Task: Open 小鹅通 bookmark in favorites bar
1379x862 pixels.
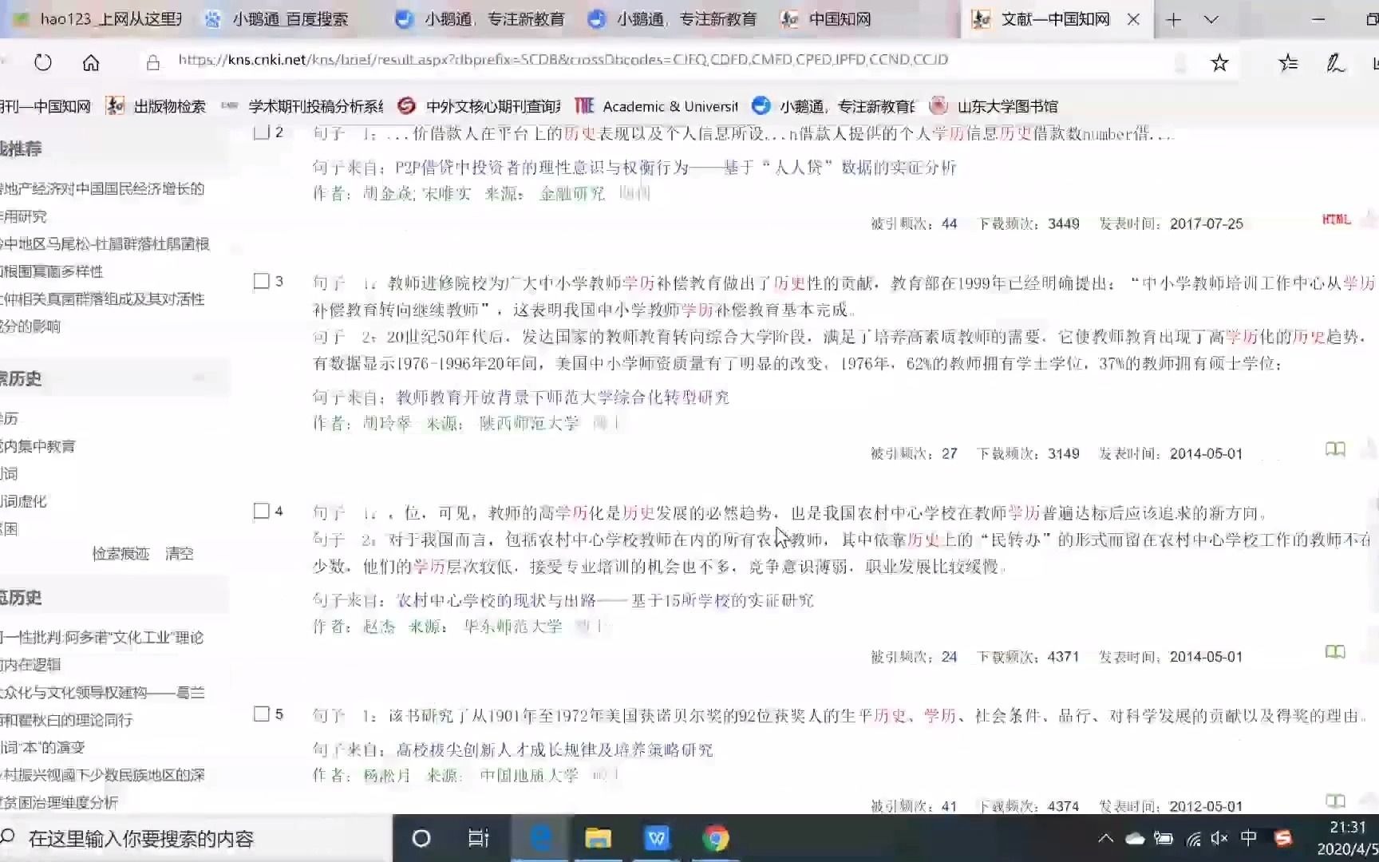Action: click(835, 106)
